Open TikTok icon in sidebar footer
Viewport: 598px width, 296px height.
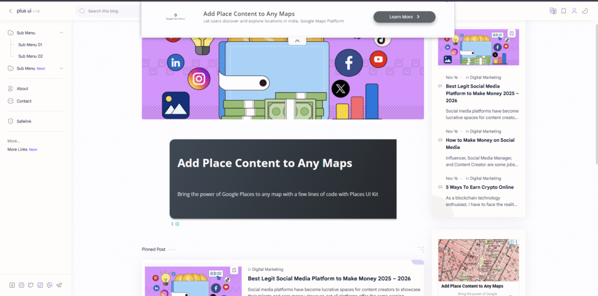(x=40, y=285)
